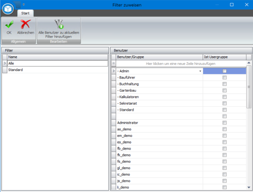Select the Standard filter row
The image size is (253, 192).
click(58, 70)
